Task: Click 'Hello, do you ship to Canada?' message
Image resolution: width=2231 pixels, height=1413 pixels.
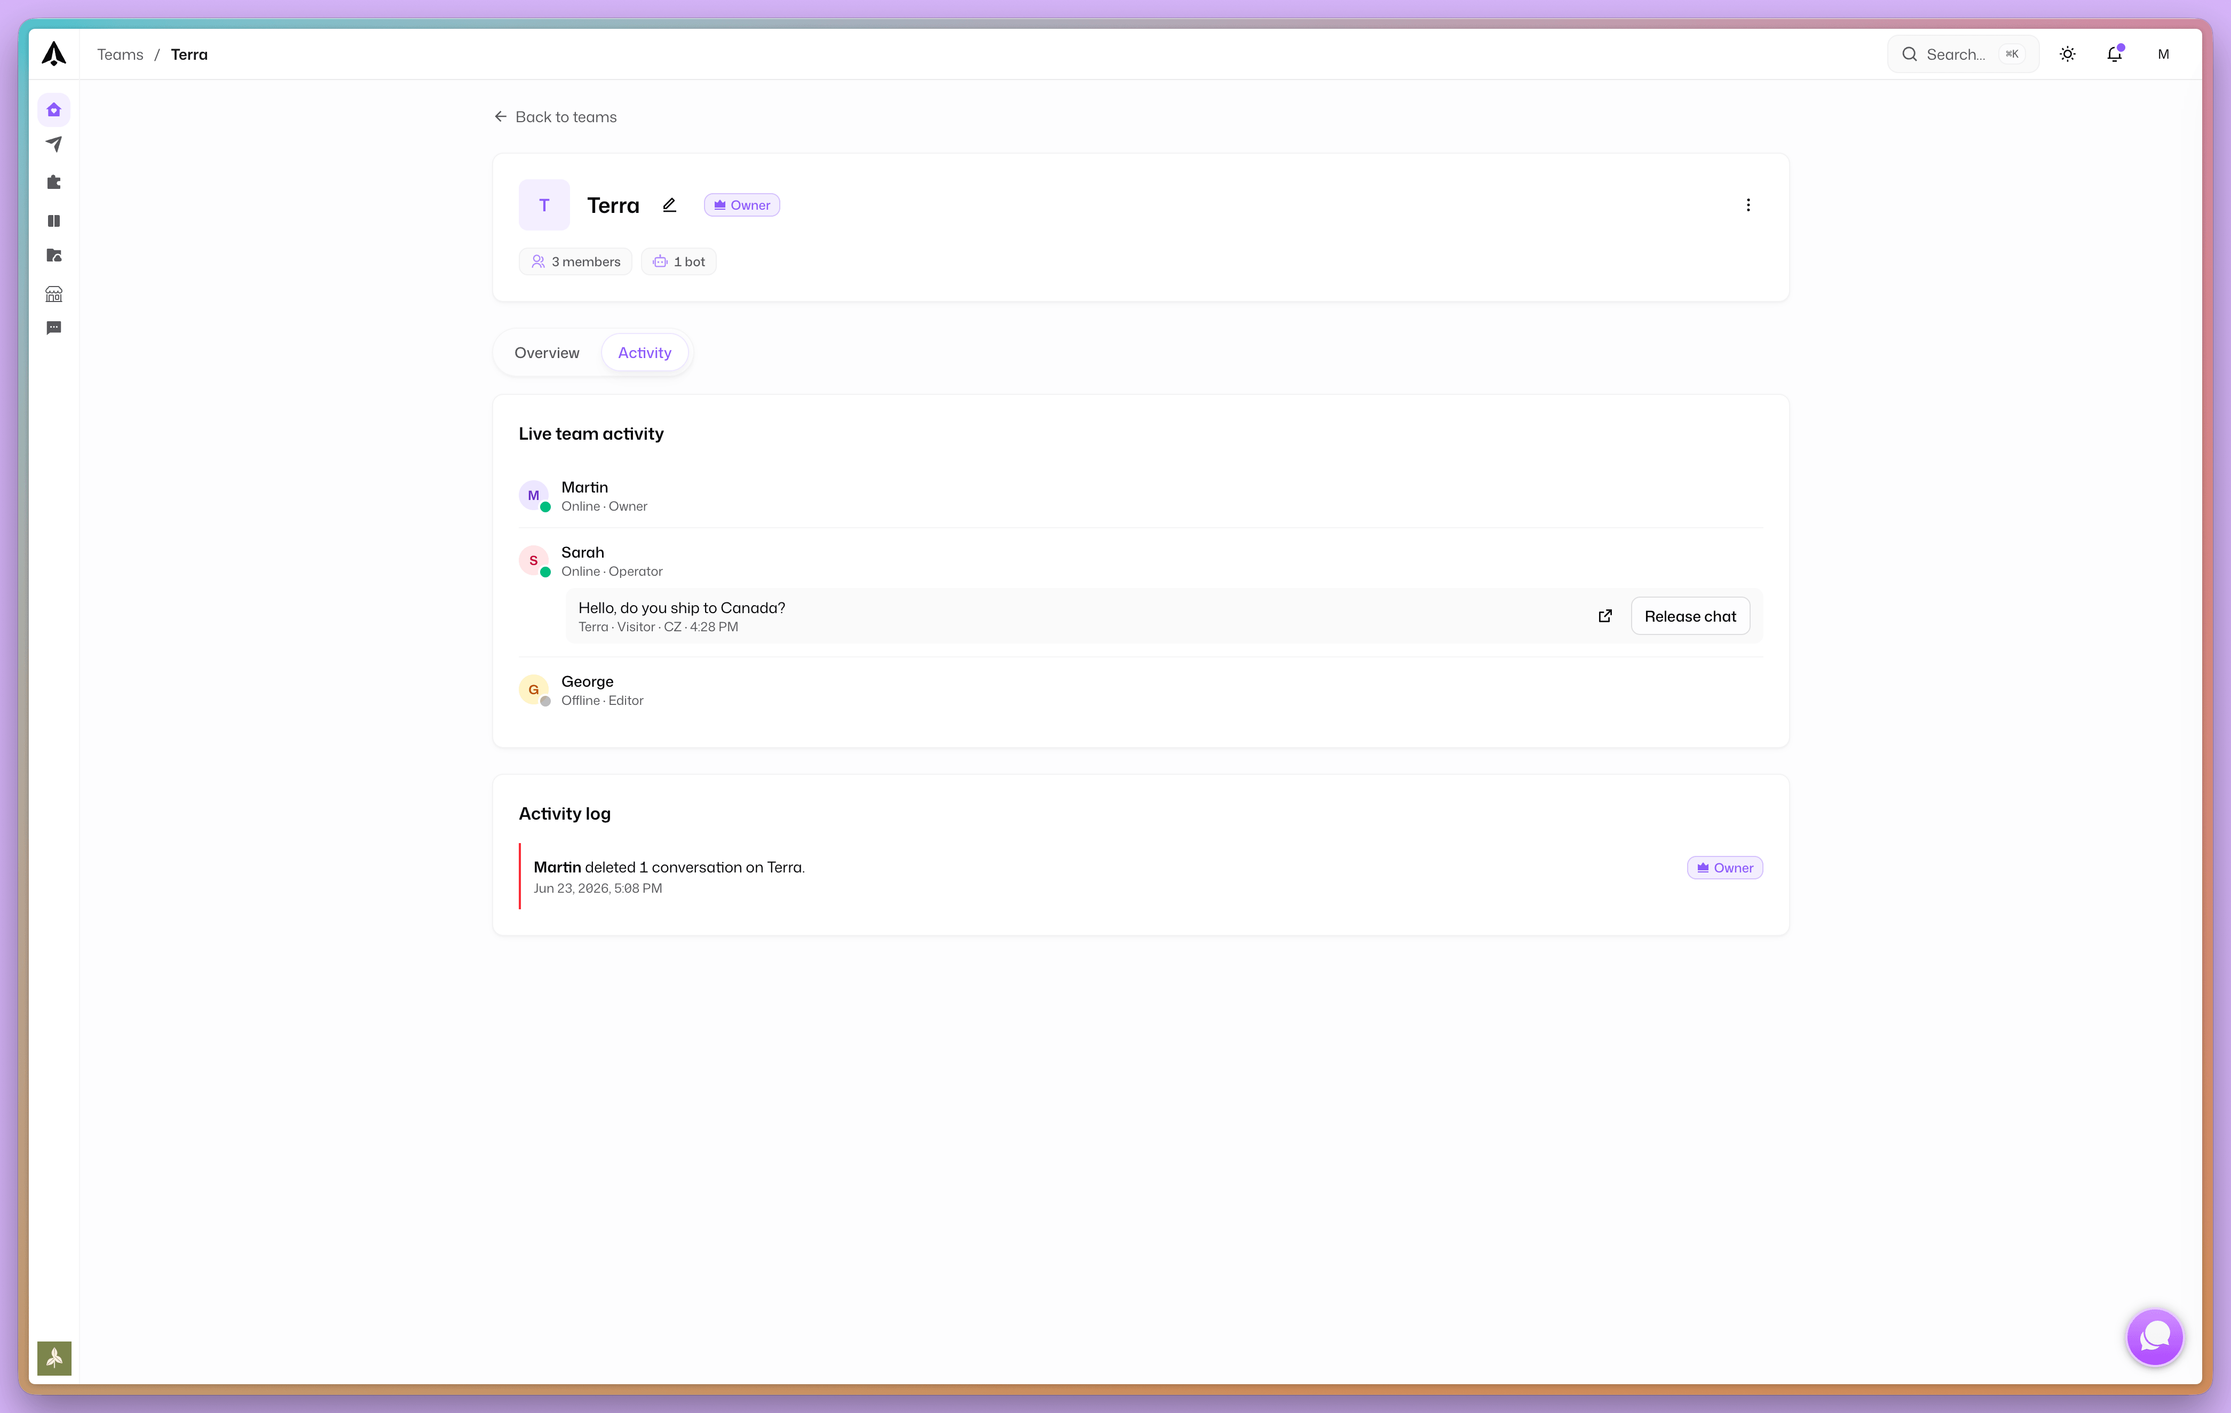Action: coord(682,608)
